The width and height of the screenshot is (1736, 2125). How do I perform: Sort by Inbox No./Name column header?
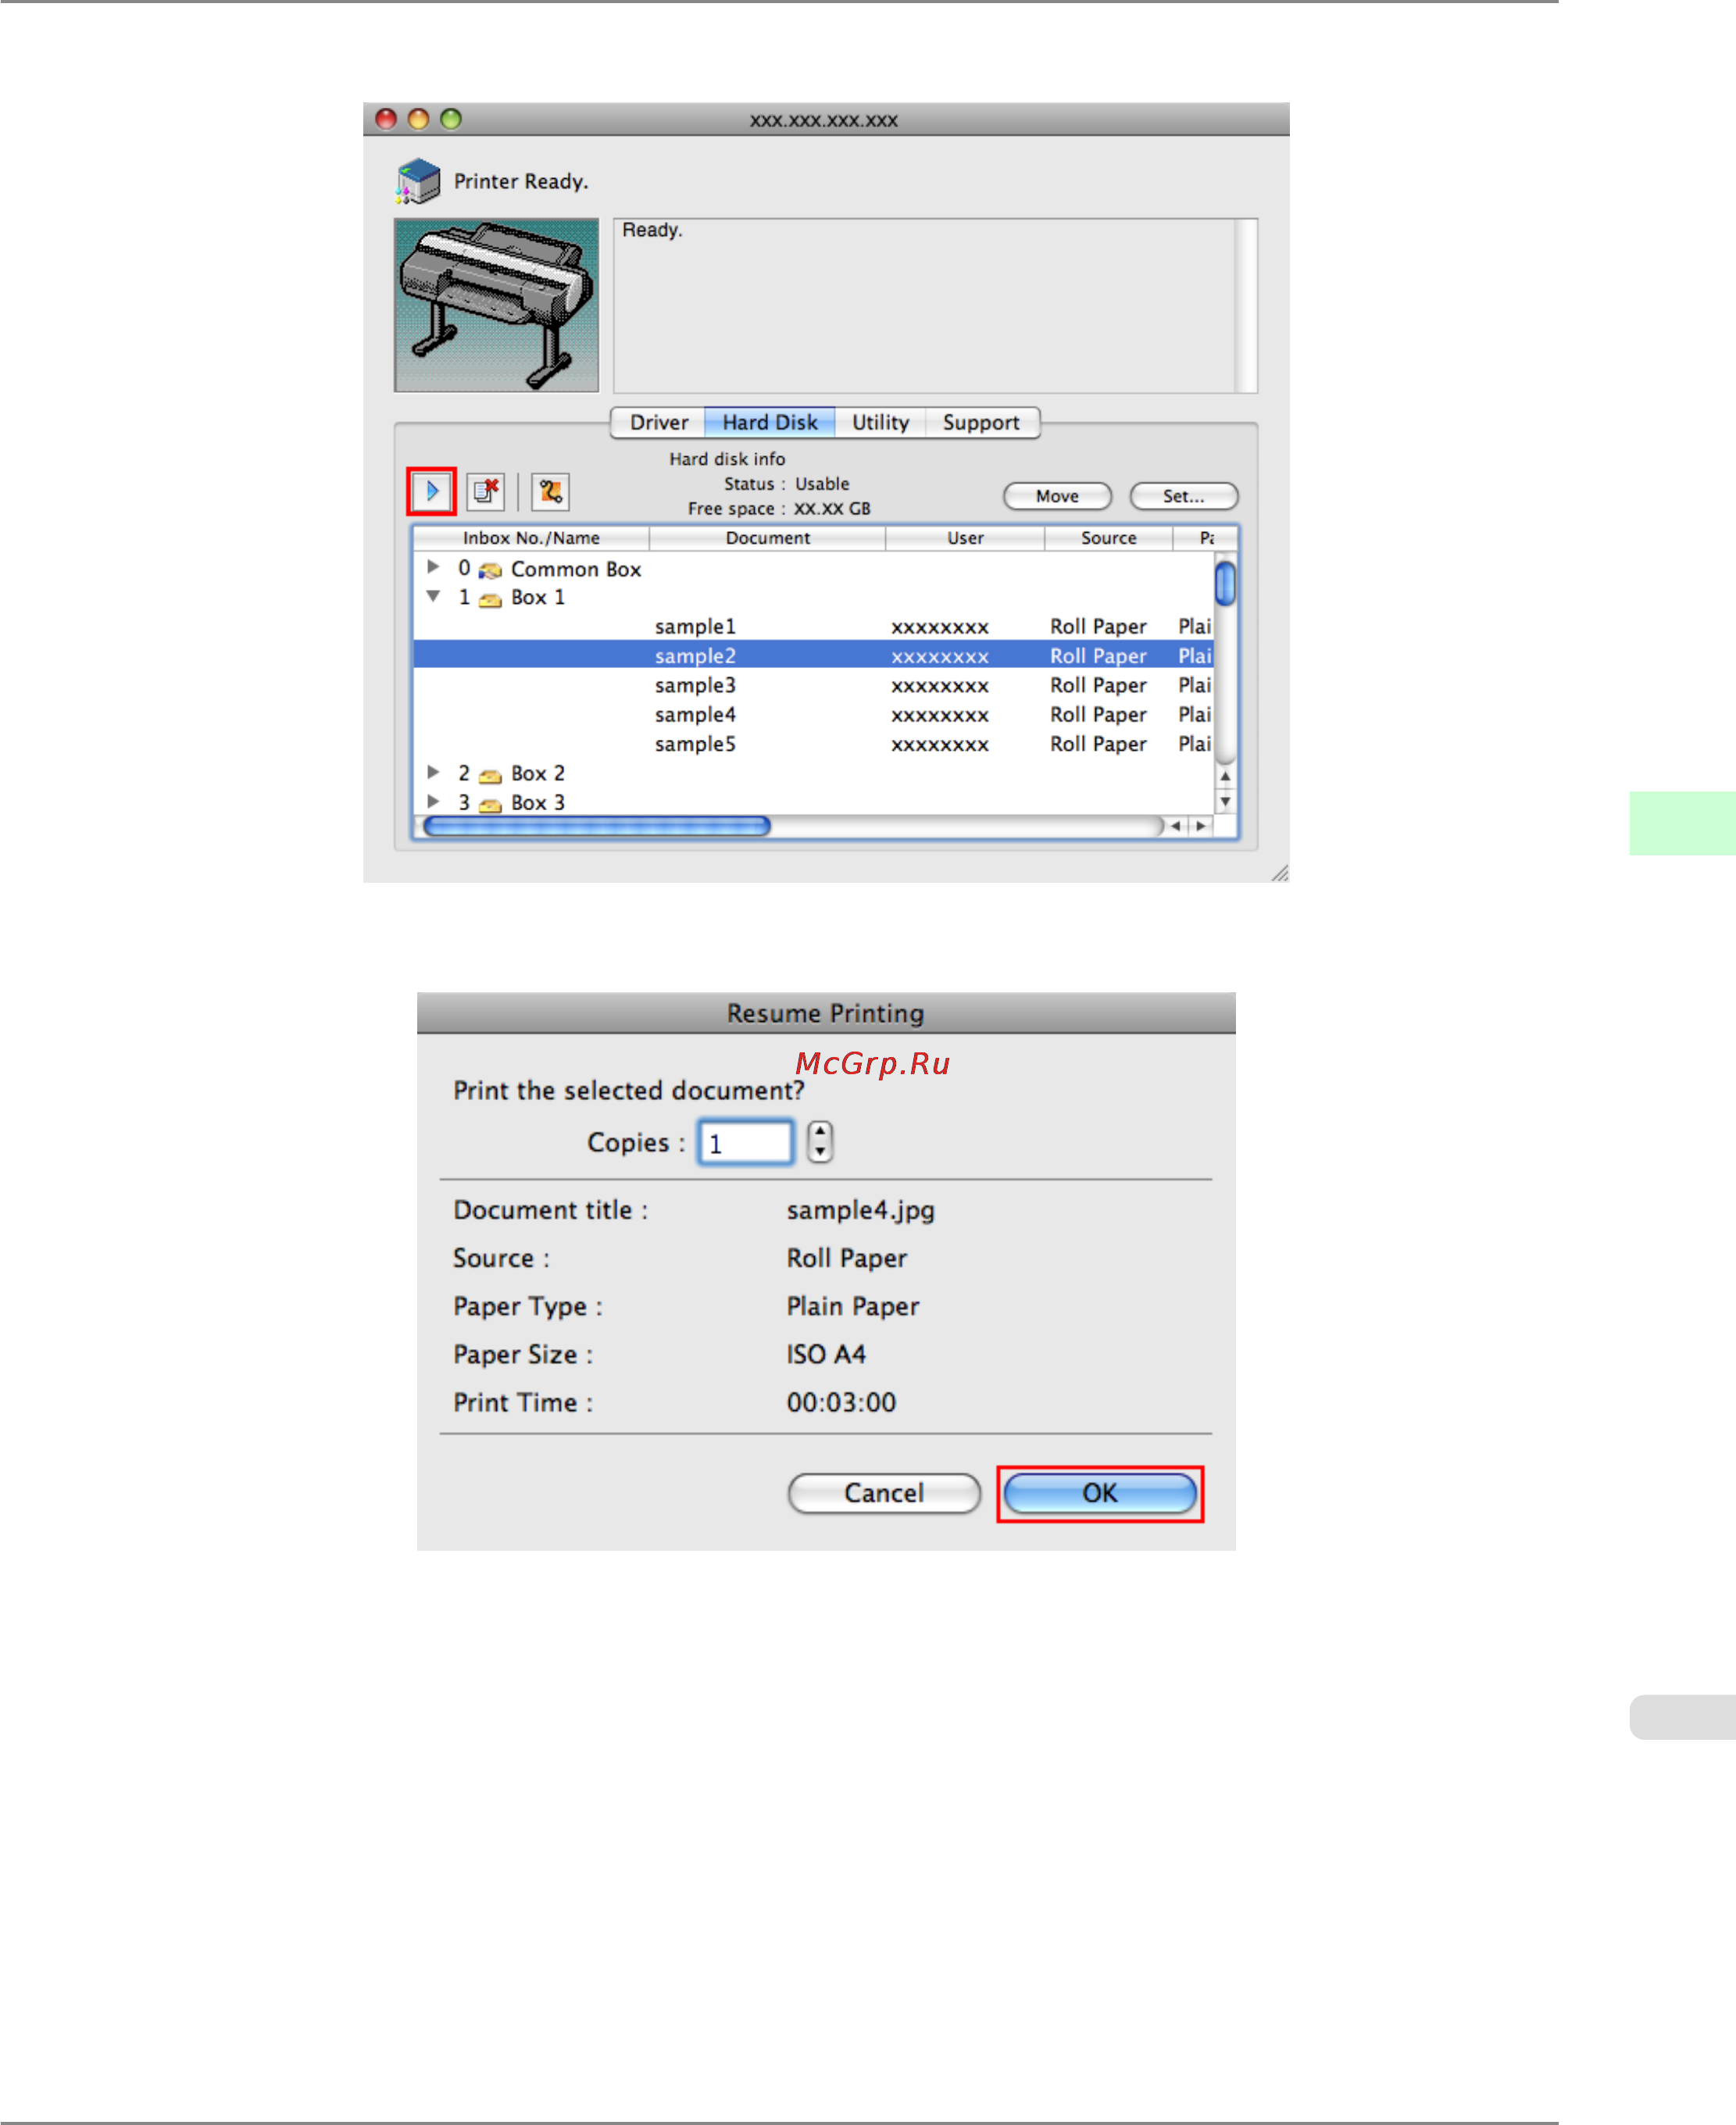point(531,538)
